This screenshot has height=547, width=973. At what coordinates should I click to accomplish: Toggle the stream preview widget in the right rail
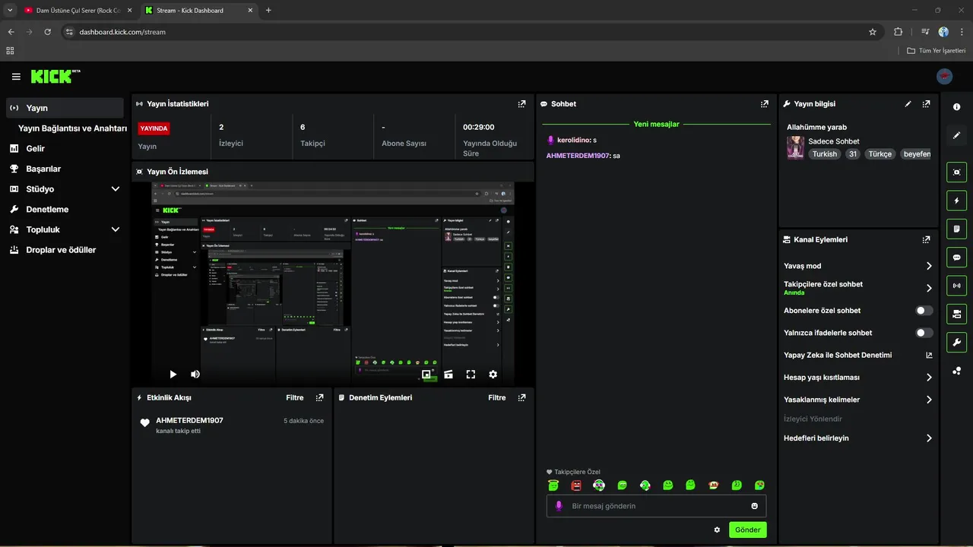click(957, 172)
